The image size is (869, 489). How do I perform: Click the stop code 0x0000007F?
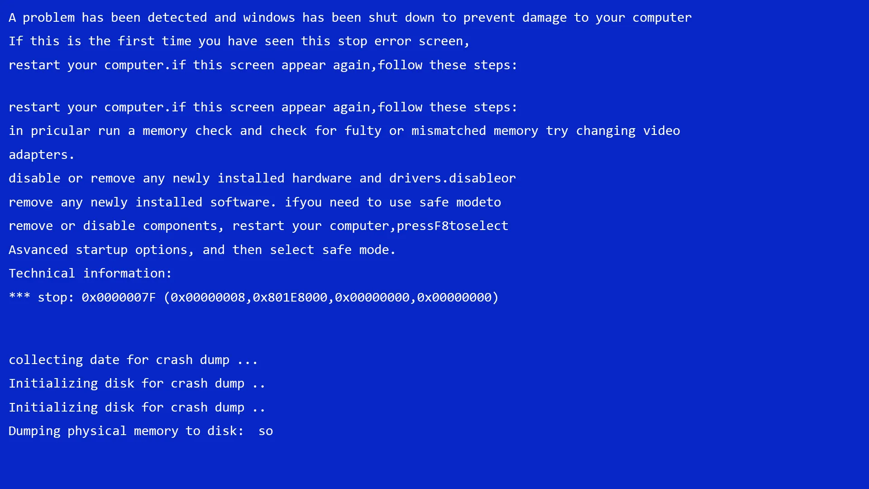[119, 297]
